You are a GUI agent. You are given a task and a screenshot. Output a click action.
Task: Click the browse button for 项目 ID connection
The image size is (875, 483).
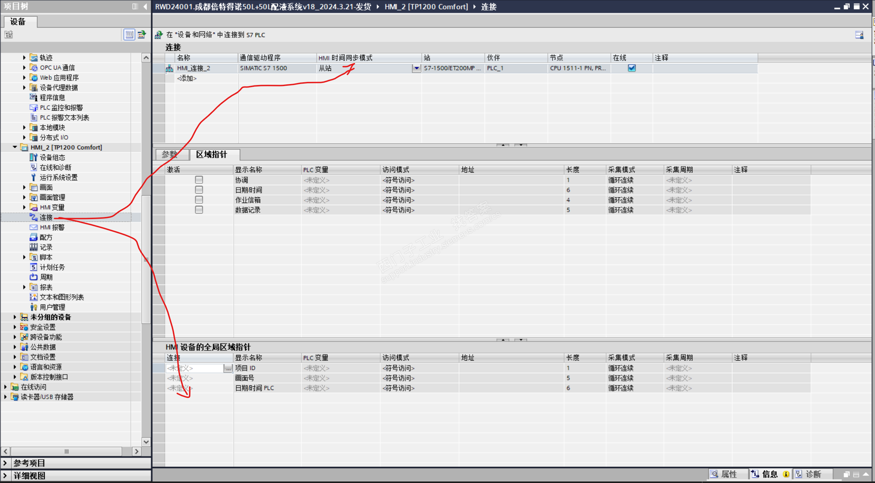(228, 368)
